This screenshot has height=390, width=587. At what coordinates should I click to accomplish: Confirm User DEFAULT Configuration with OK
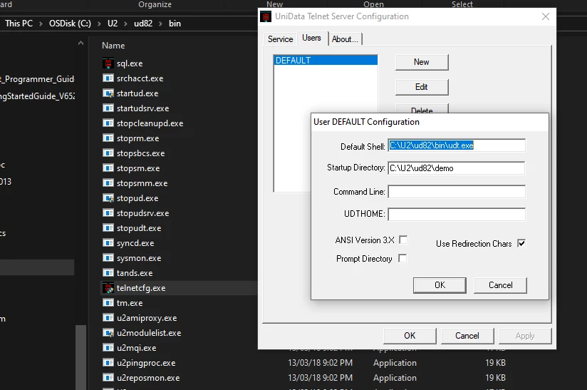(440, 285)
